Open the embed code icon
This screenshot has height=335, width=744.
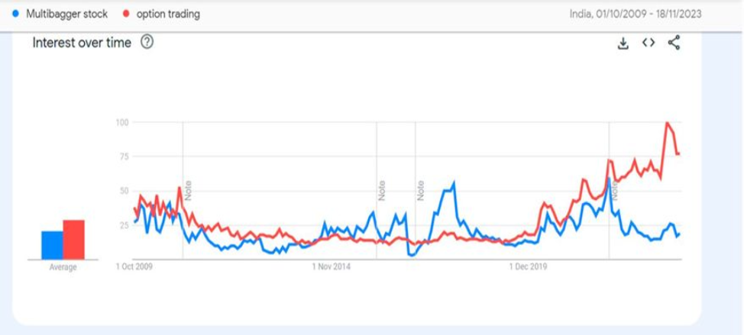[649, 43]
